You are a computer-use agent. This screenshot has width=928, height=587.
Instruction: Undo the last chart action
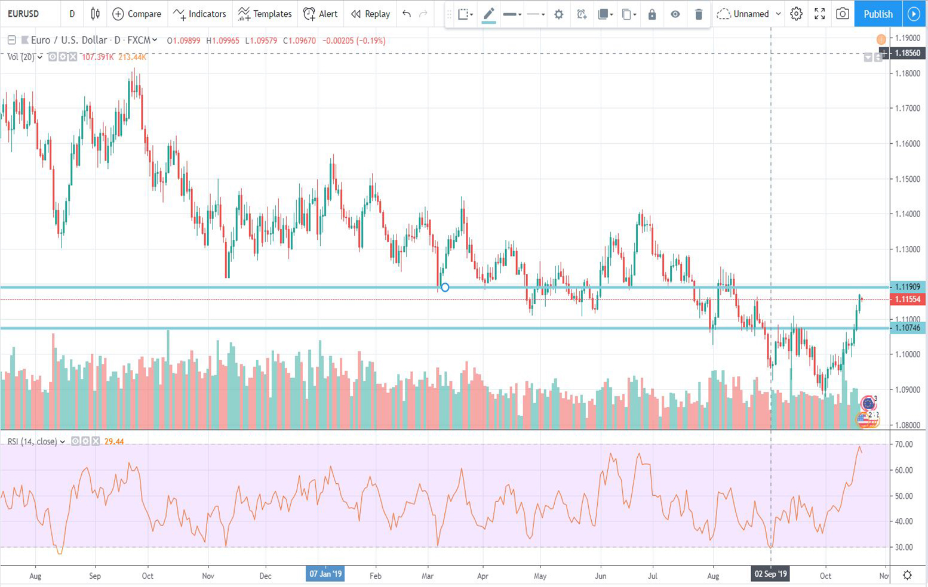(407, 14)
